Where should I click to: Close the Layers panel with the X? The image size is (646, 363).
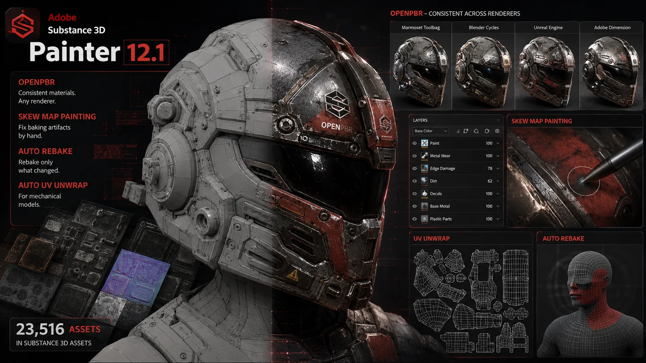[498, 120]
